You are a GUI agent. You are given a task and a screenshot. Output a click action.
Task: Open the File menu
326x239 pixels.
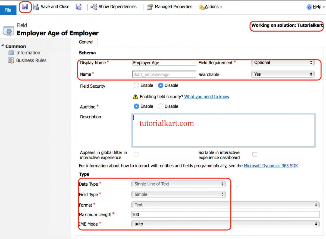[8, 10]
